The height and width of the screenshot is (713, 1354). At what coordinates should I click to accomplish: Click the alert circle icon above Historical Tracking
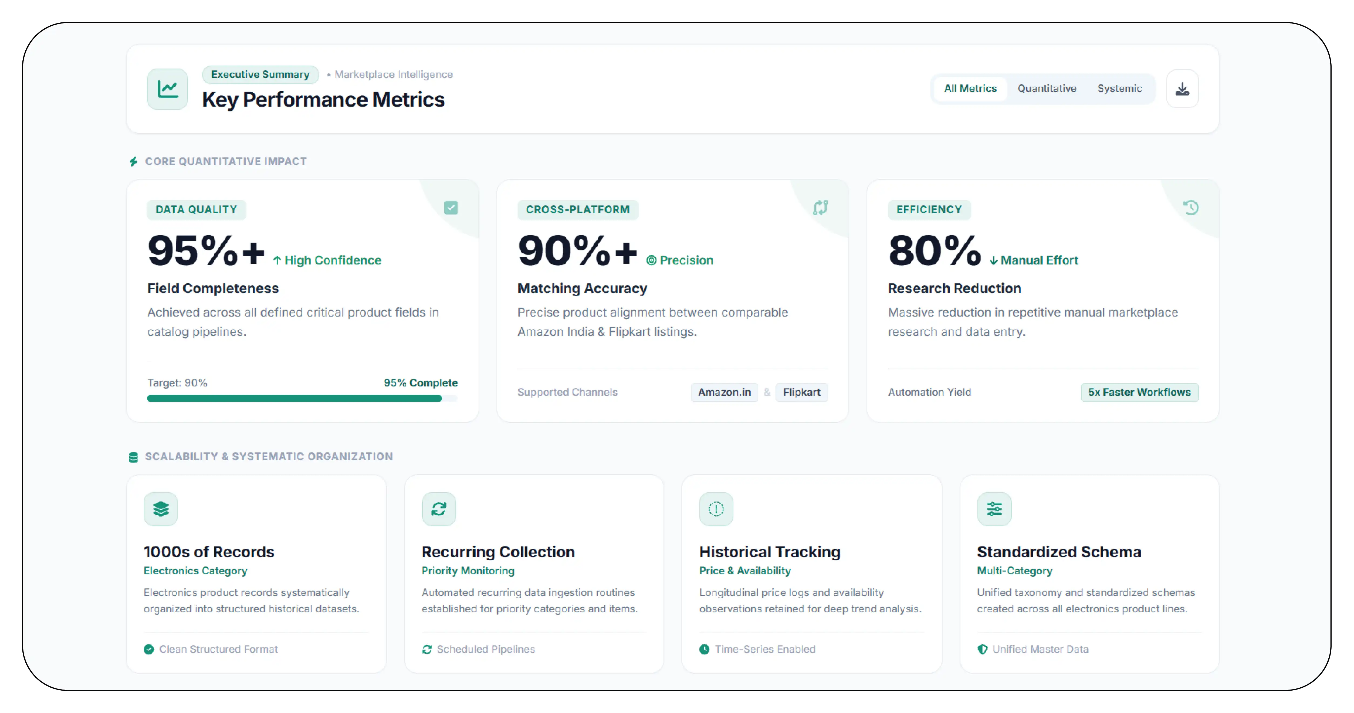tap(716, 509)
